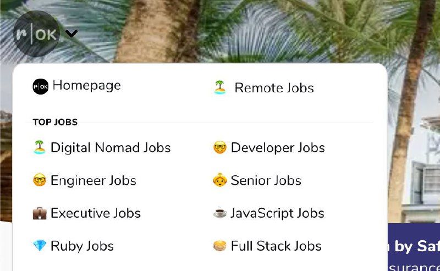Click the older woman emoji by Senior Jobs
440x271 pixels.
[219, 180]
